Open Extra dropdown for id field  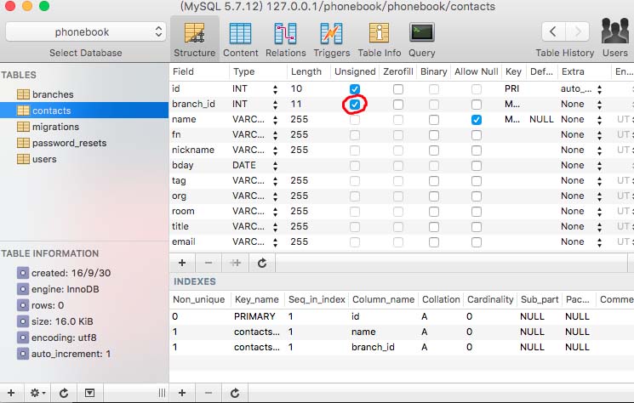(x=599, y=88)
